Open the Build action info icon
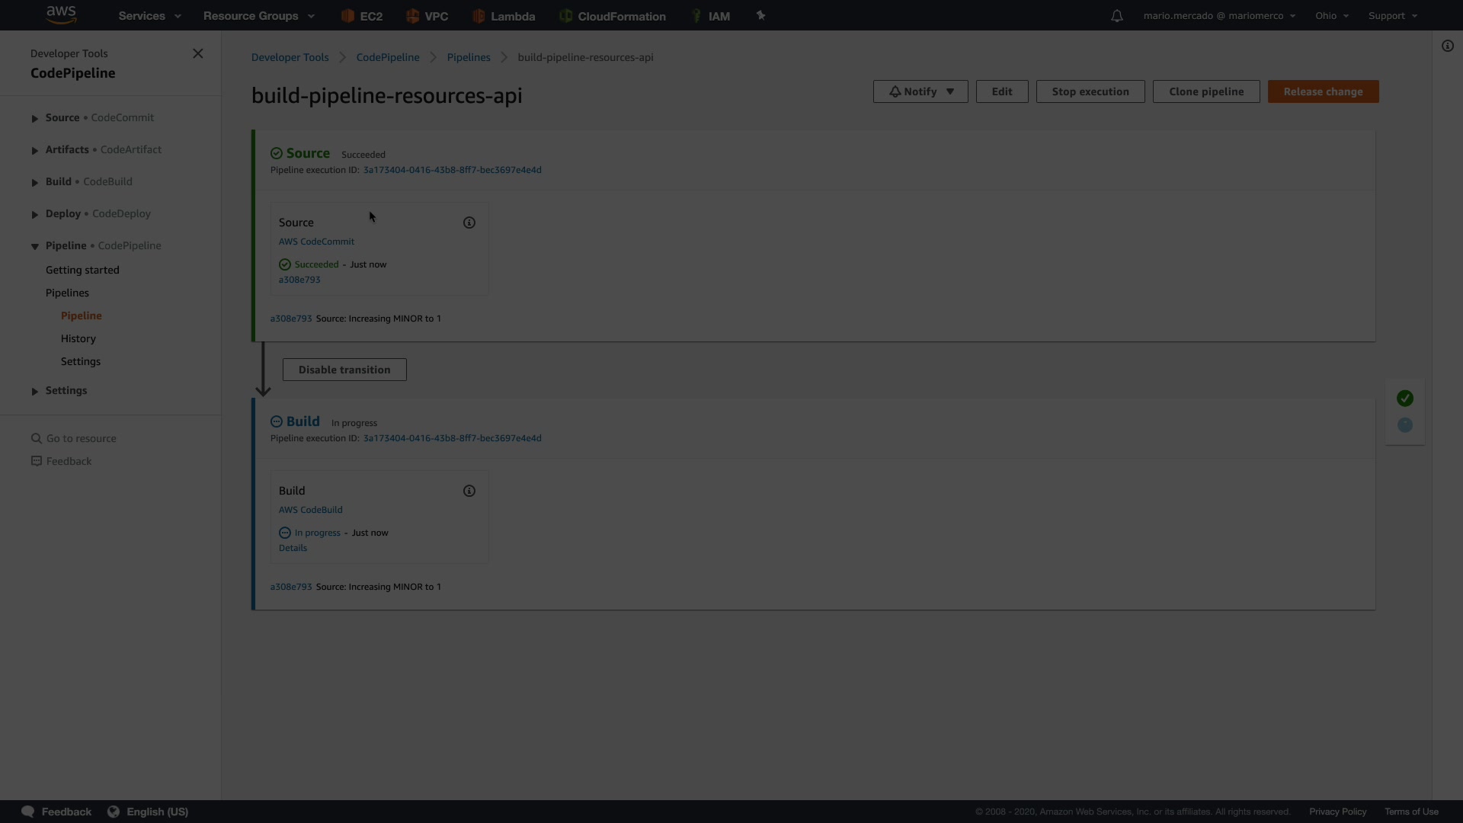Viewport: 1463px width, 823px height. (x=469, y=491)
